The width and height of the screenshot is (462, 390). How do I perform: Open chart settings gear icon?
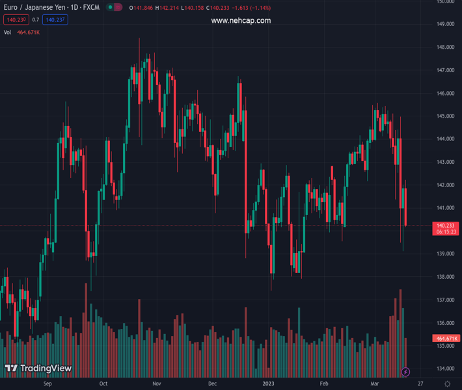(447, 384)
